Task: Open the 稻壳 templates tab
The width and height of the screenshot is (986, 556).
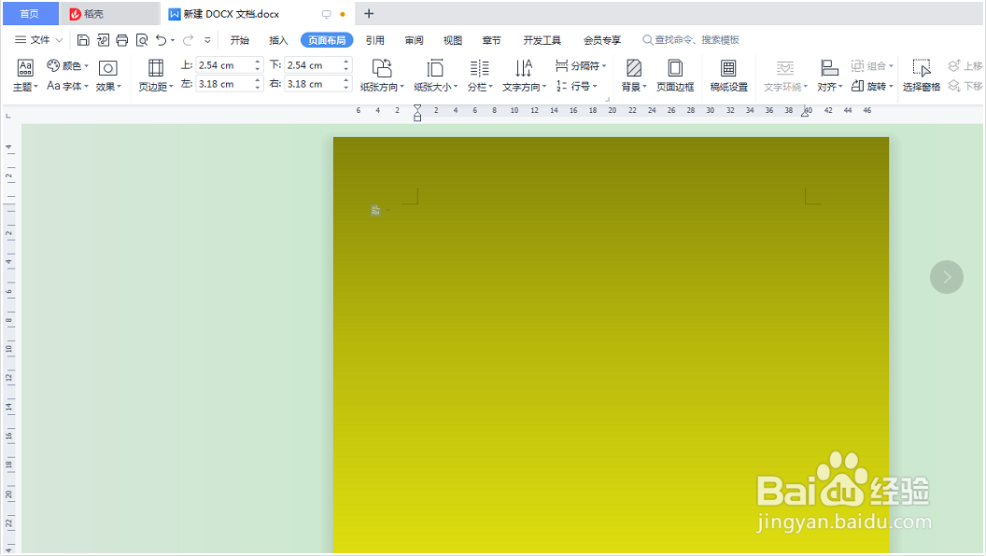Action: point(110,13)
